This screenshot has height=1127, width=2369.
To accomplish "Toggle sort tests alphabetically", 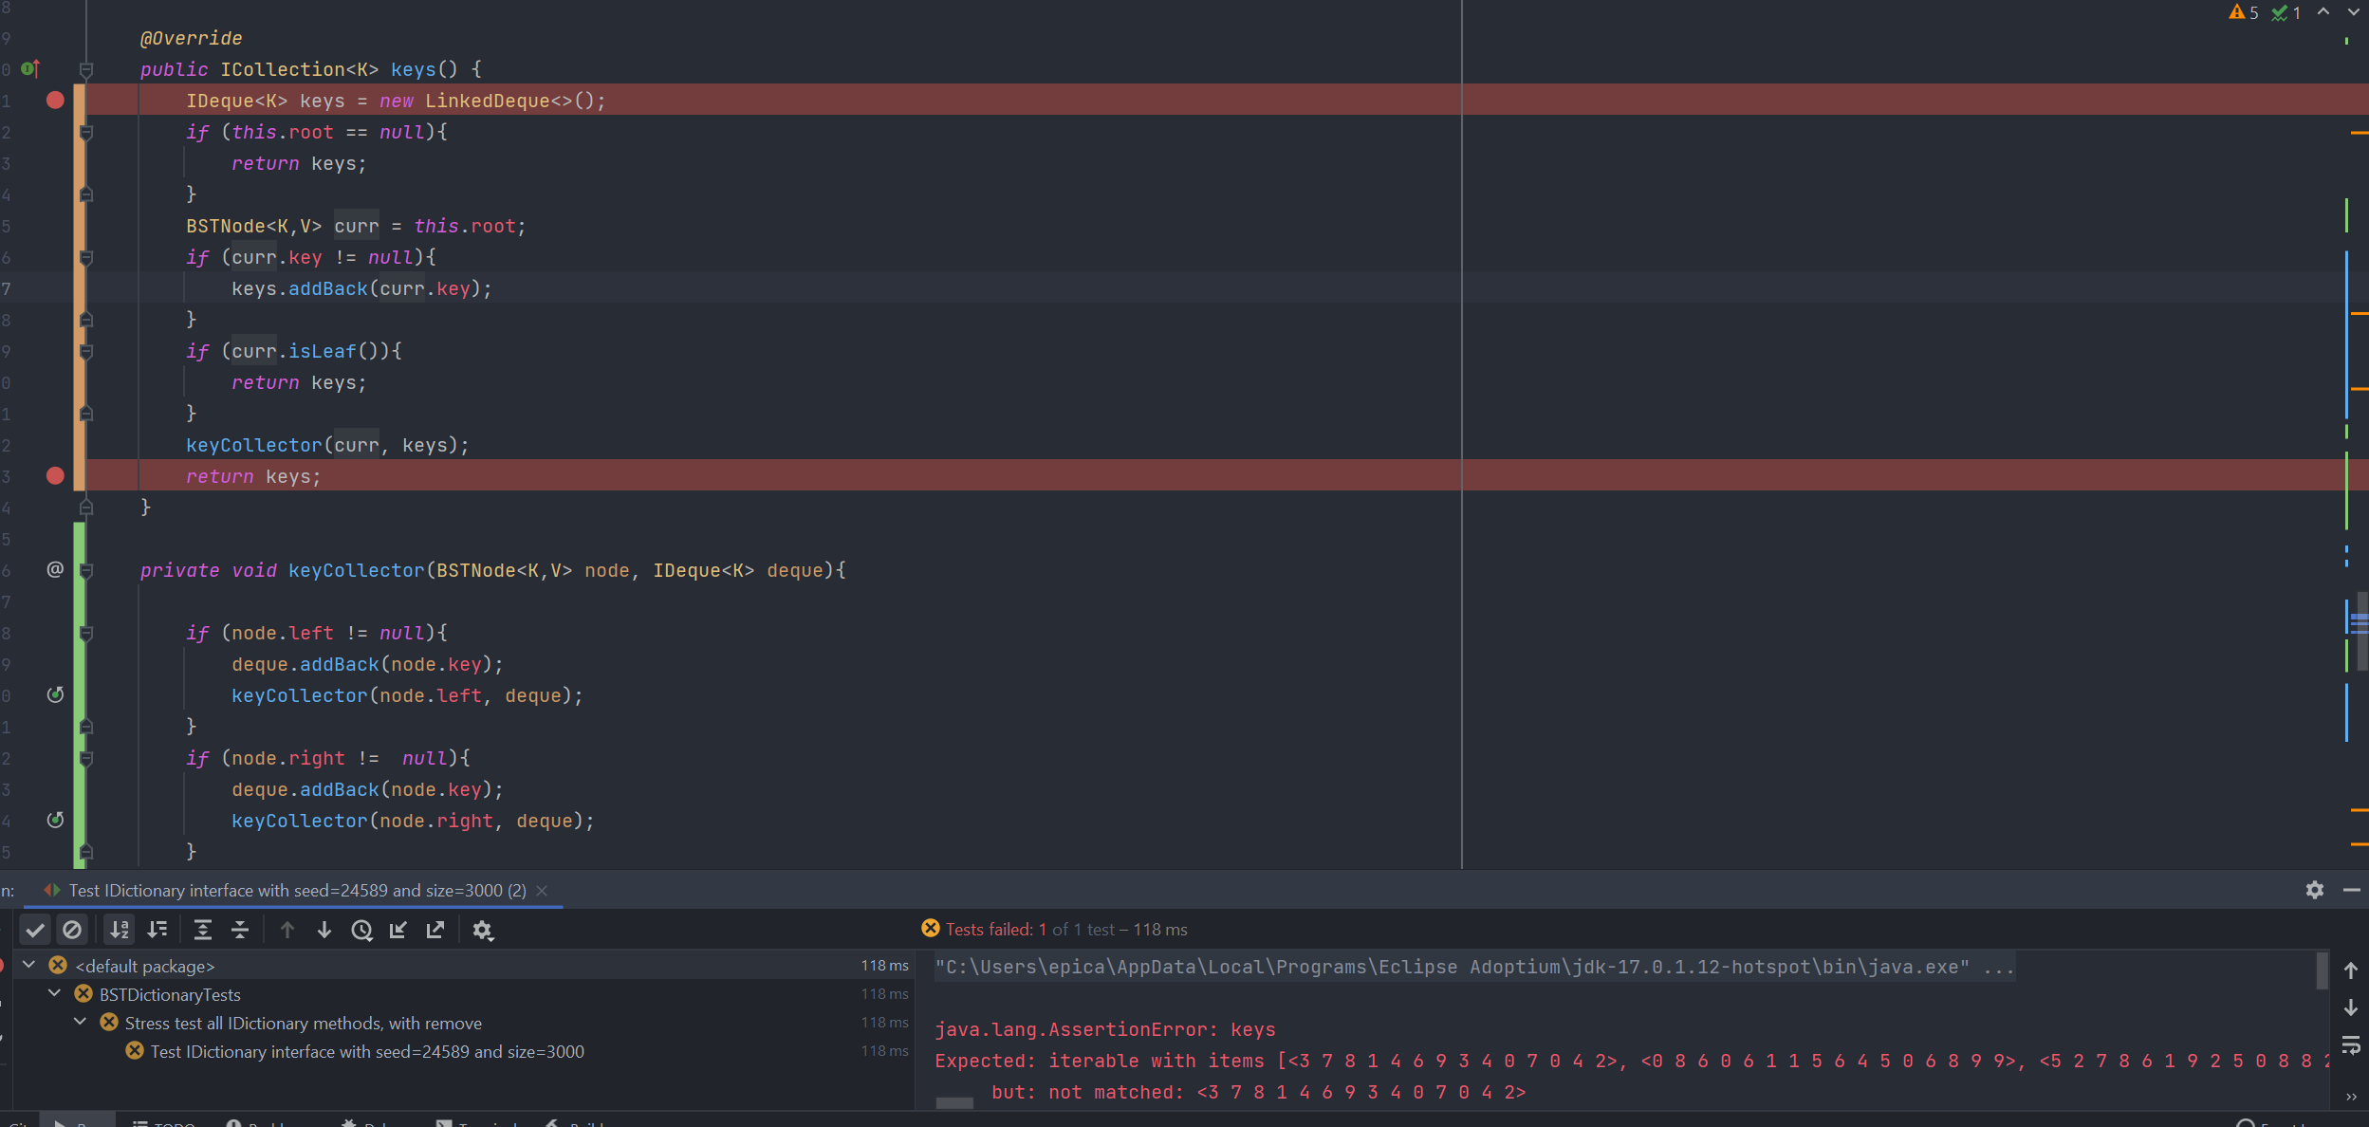I will pyautogui.click(x=120, y=930).
